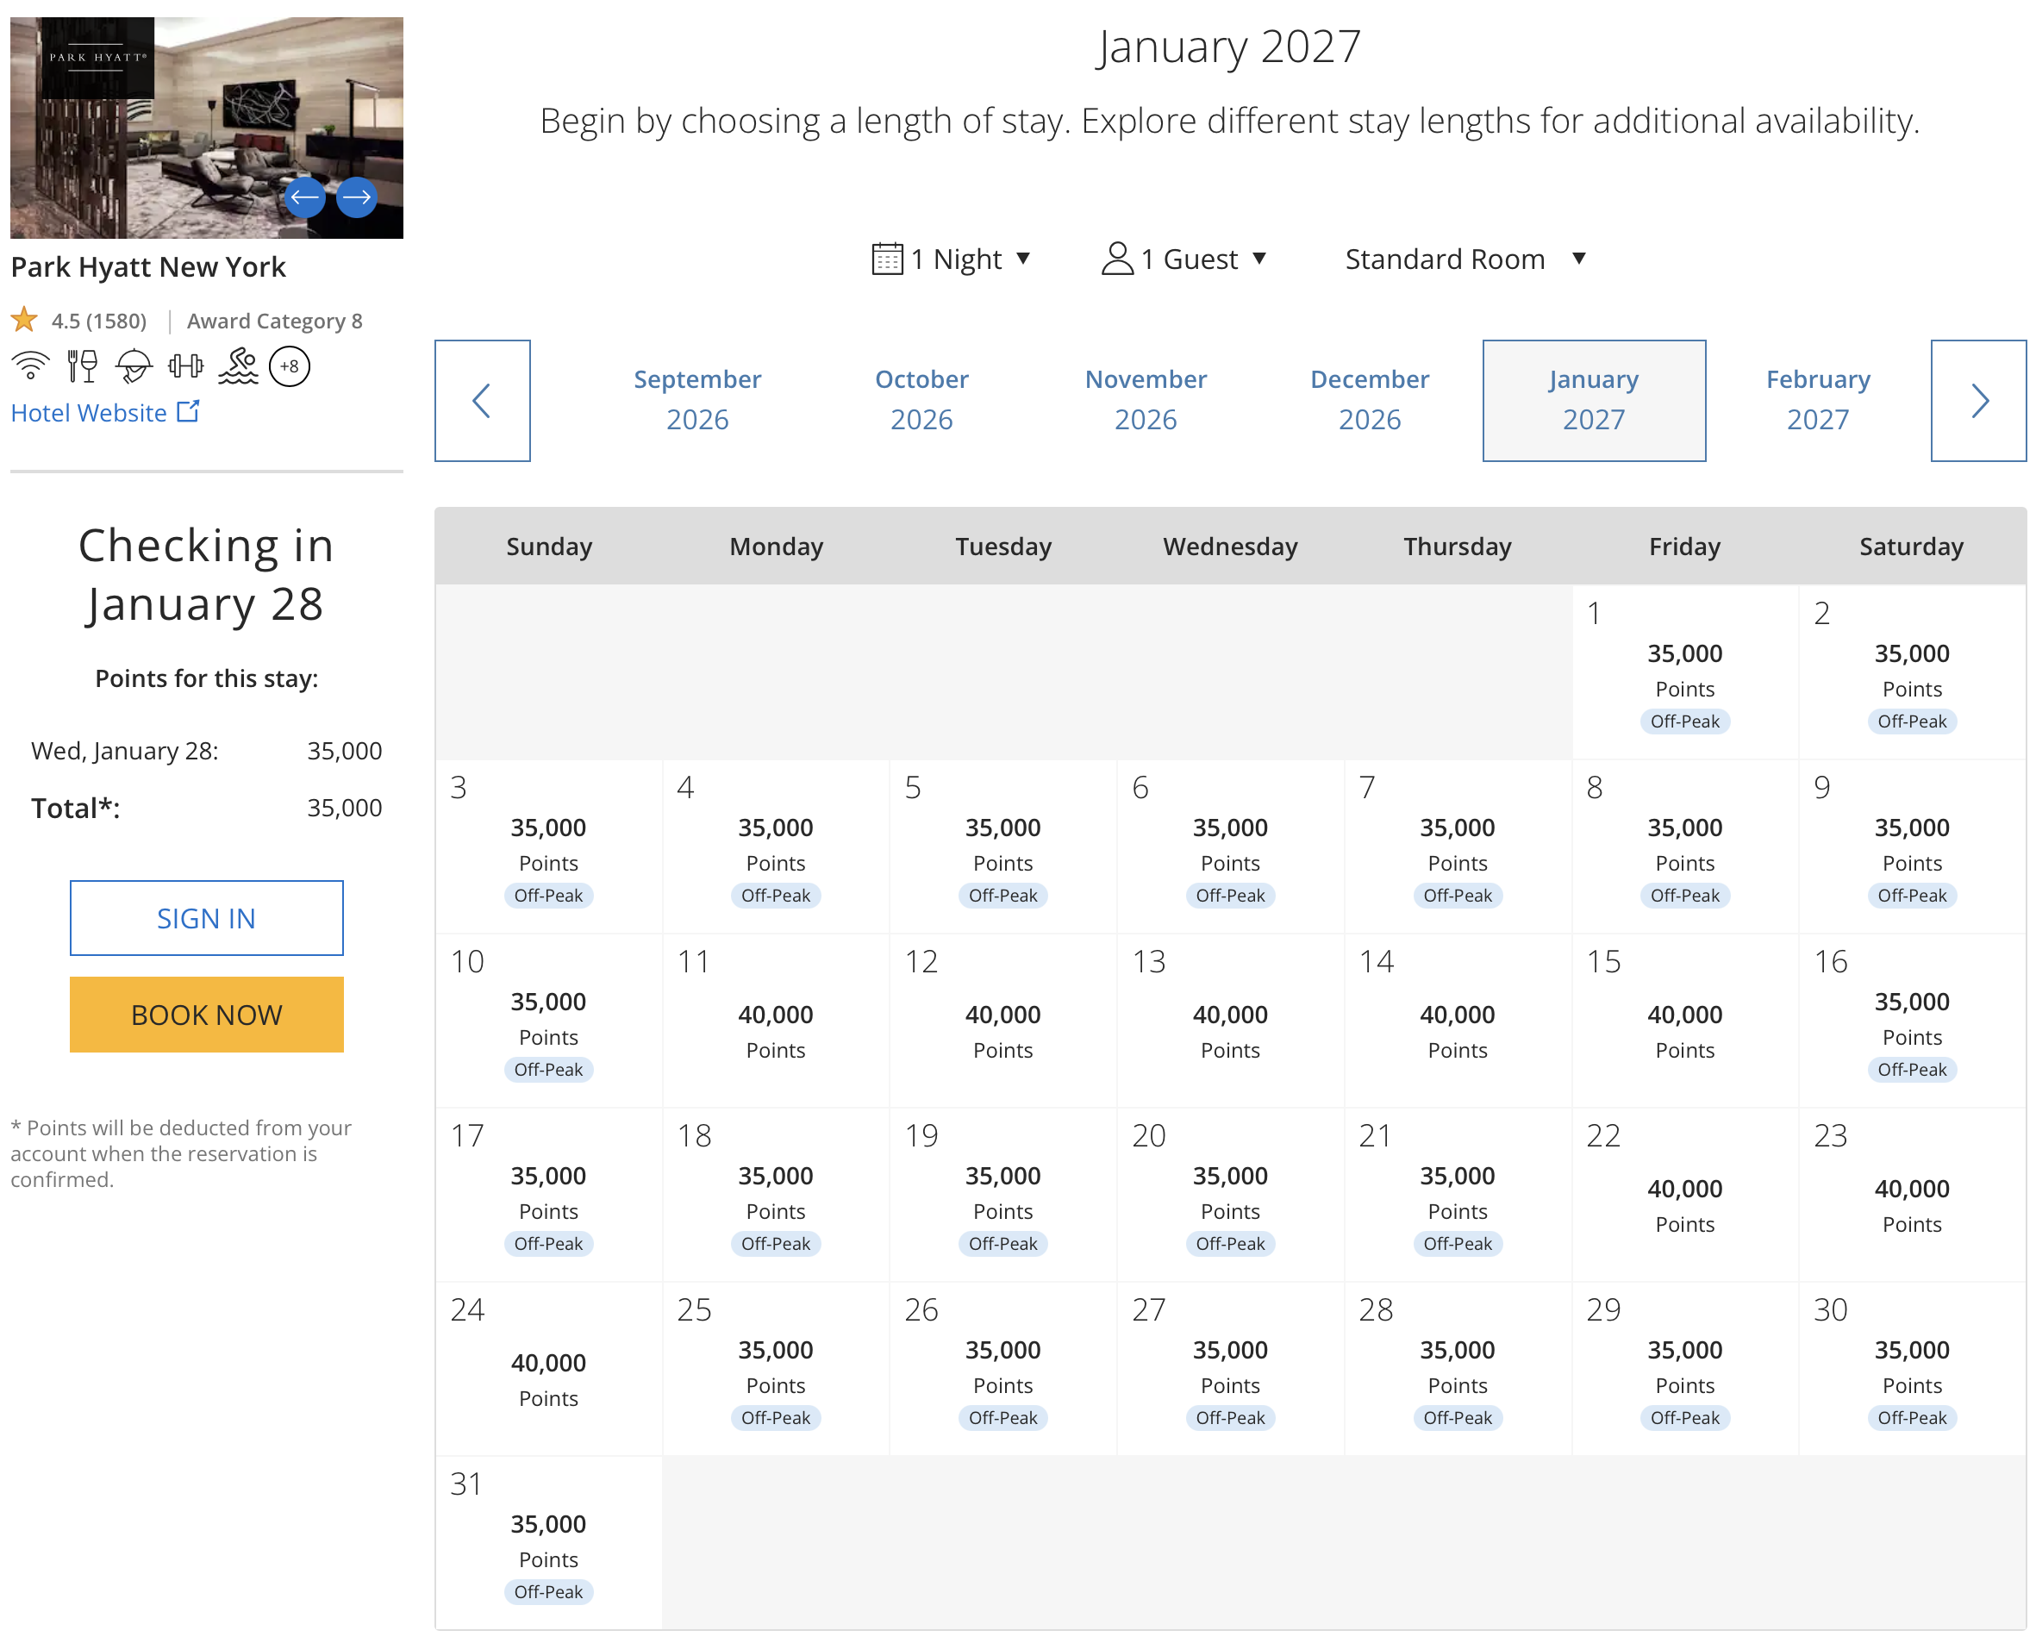
Task: Click the BOOK NOW button
Action: (206, 1014)
